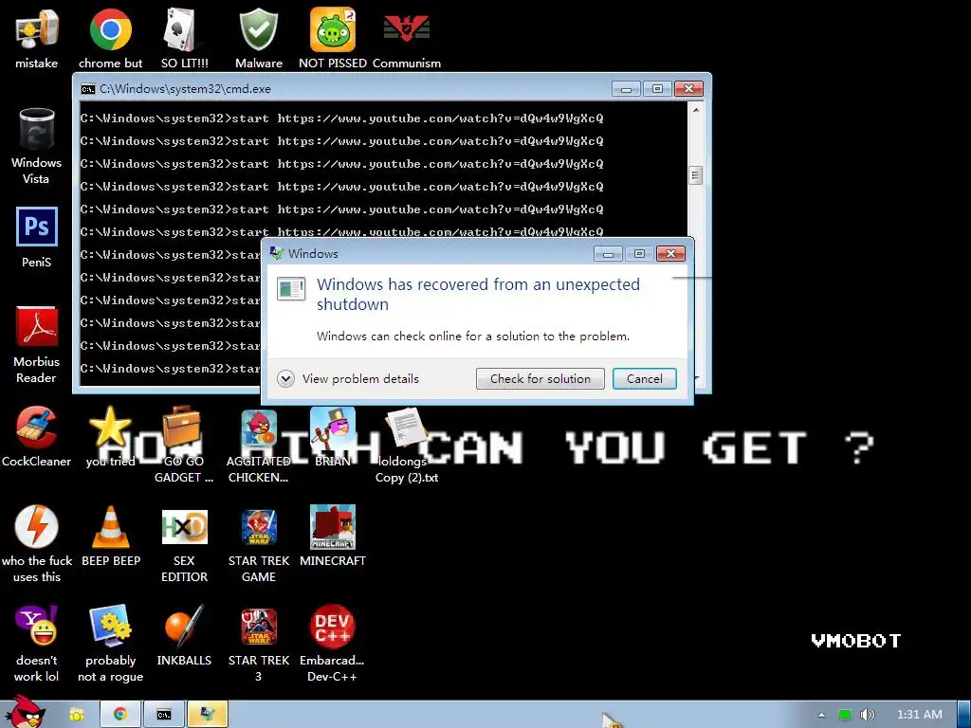
Task: Open the 'GO GO GADGET ...' briefcase icon
Action: coord(184,445)
